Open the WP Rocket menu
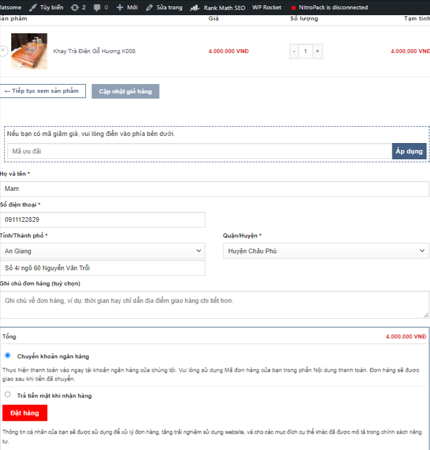Viewport: 430px width, 450px height. tap(267, 8)
